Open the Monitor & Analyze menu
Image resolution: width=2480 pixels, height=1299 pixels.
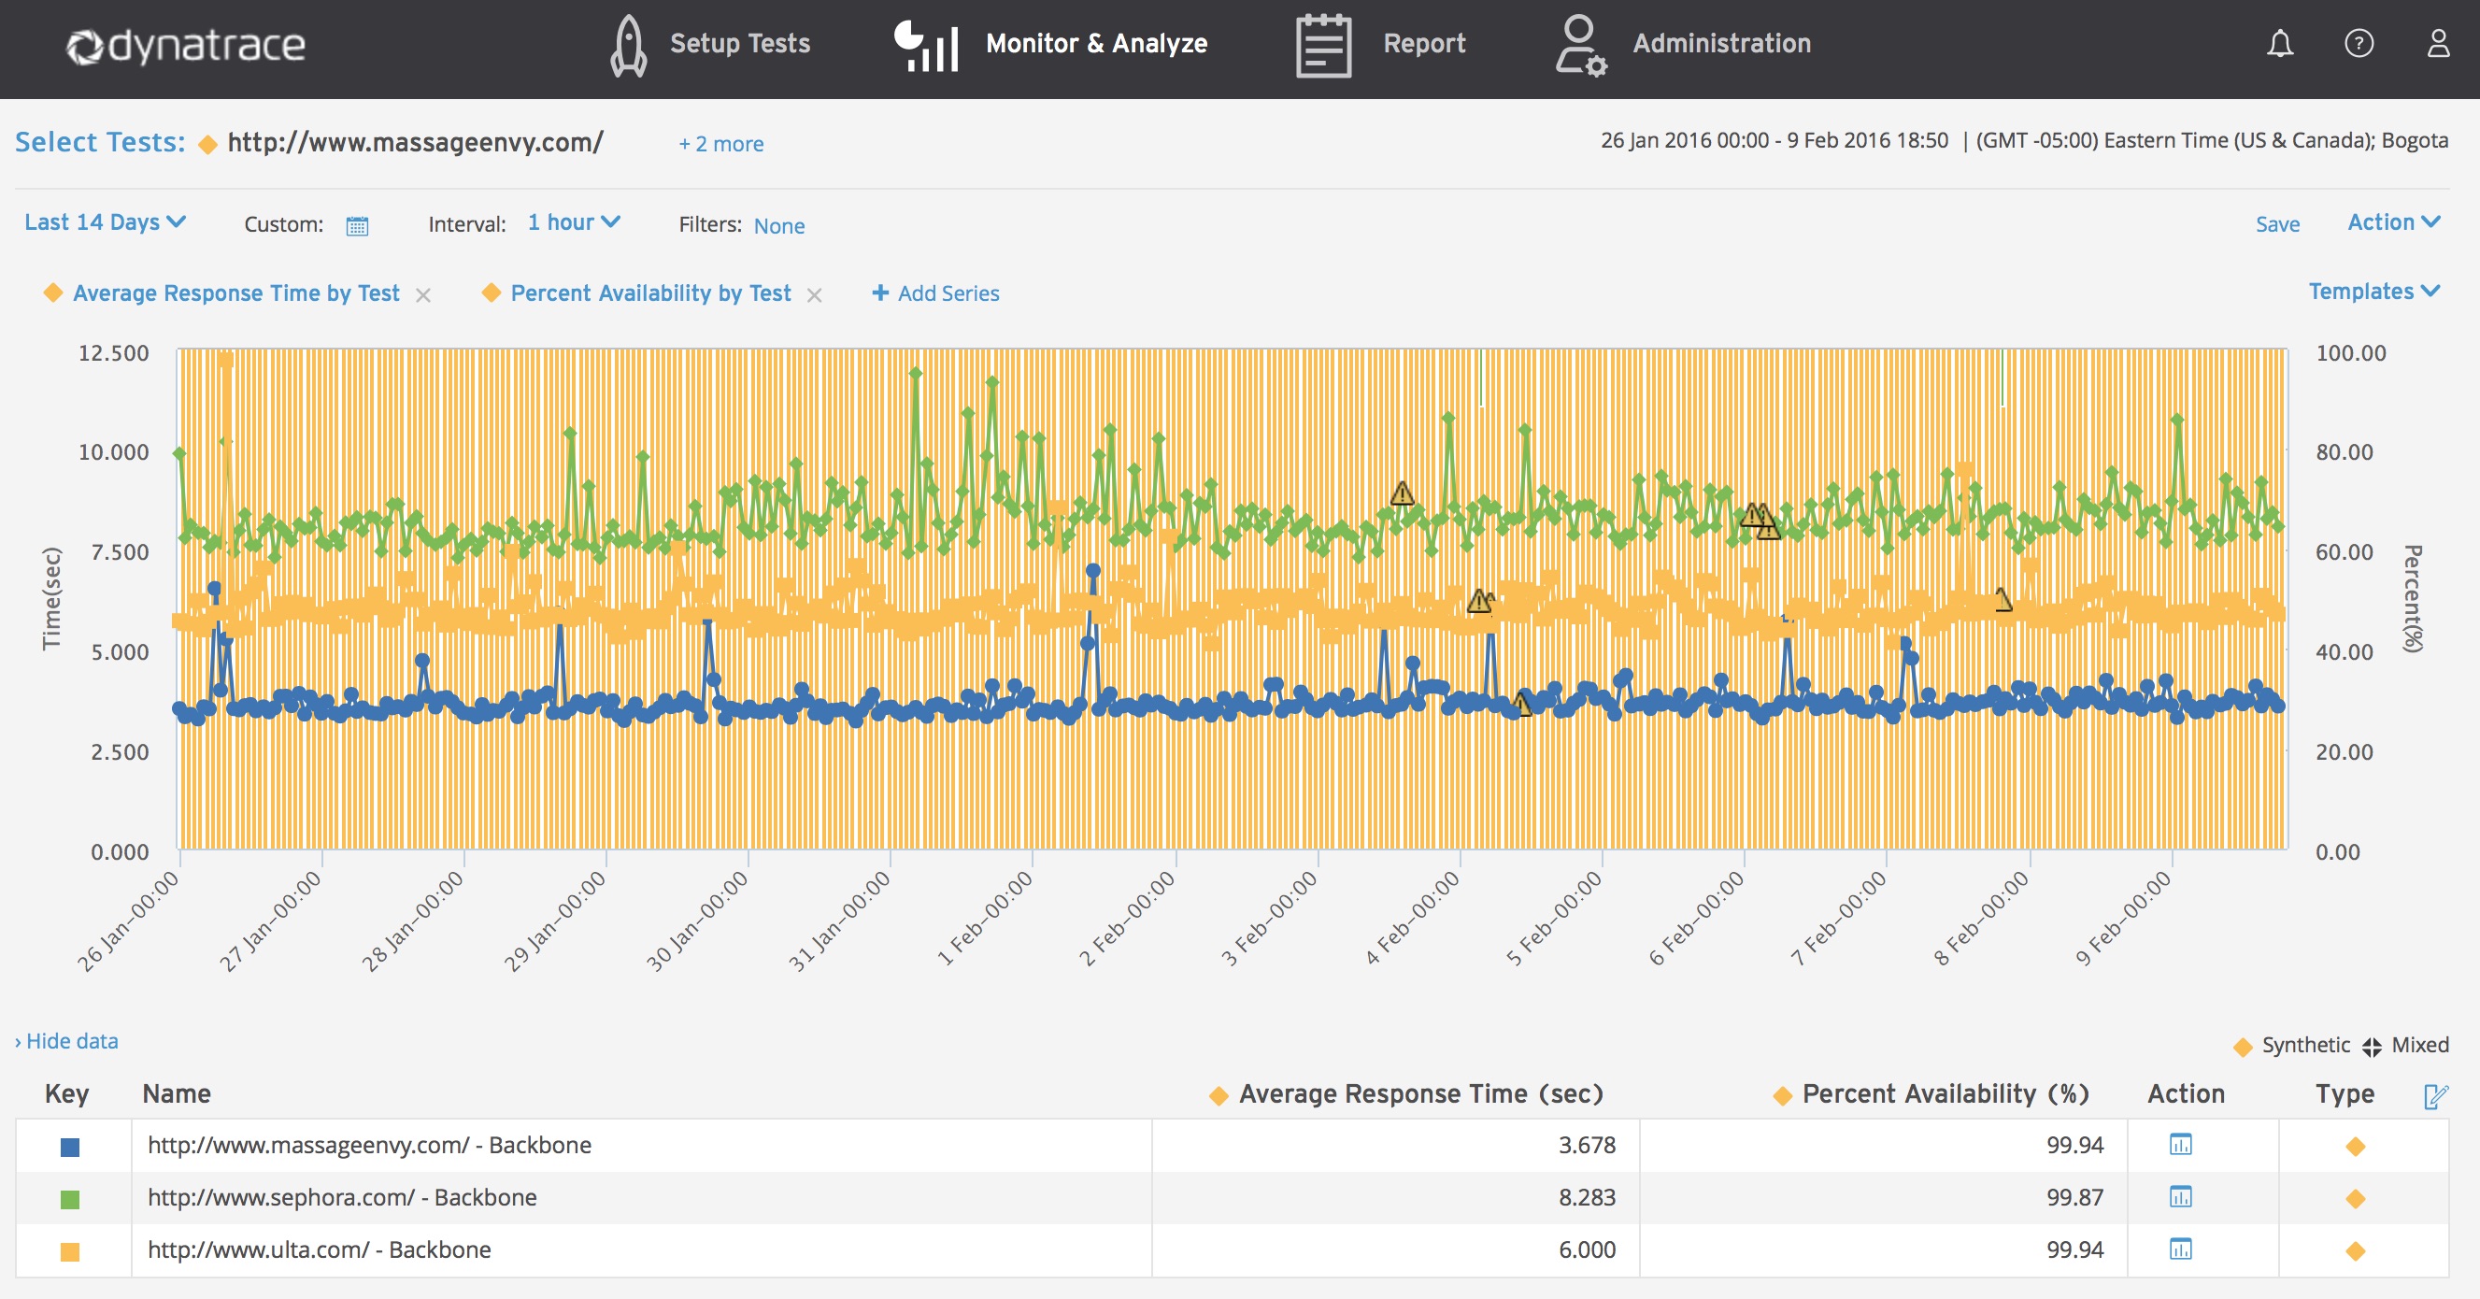click(1096, 43)
